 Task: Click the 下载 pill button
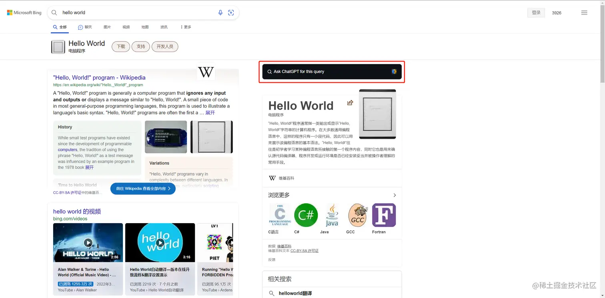[x=121, y=47]
